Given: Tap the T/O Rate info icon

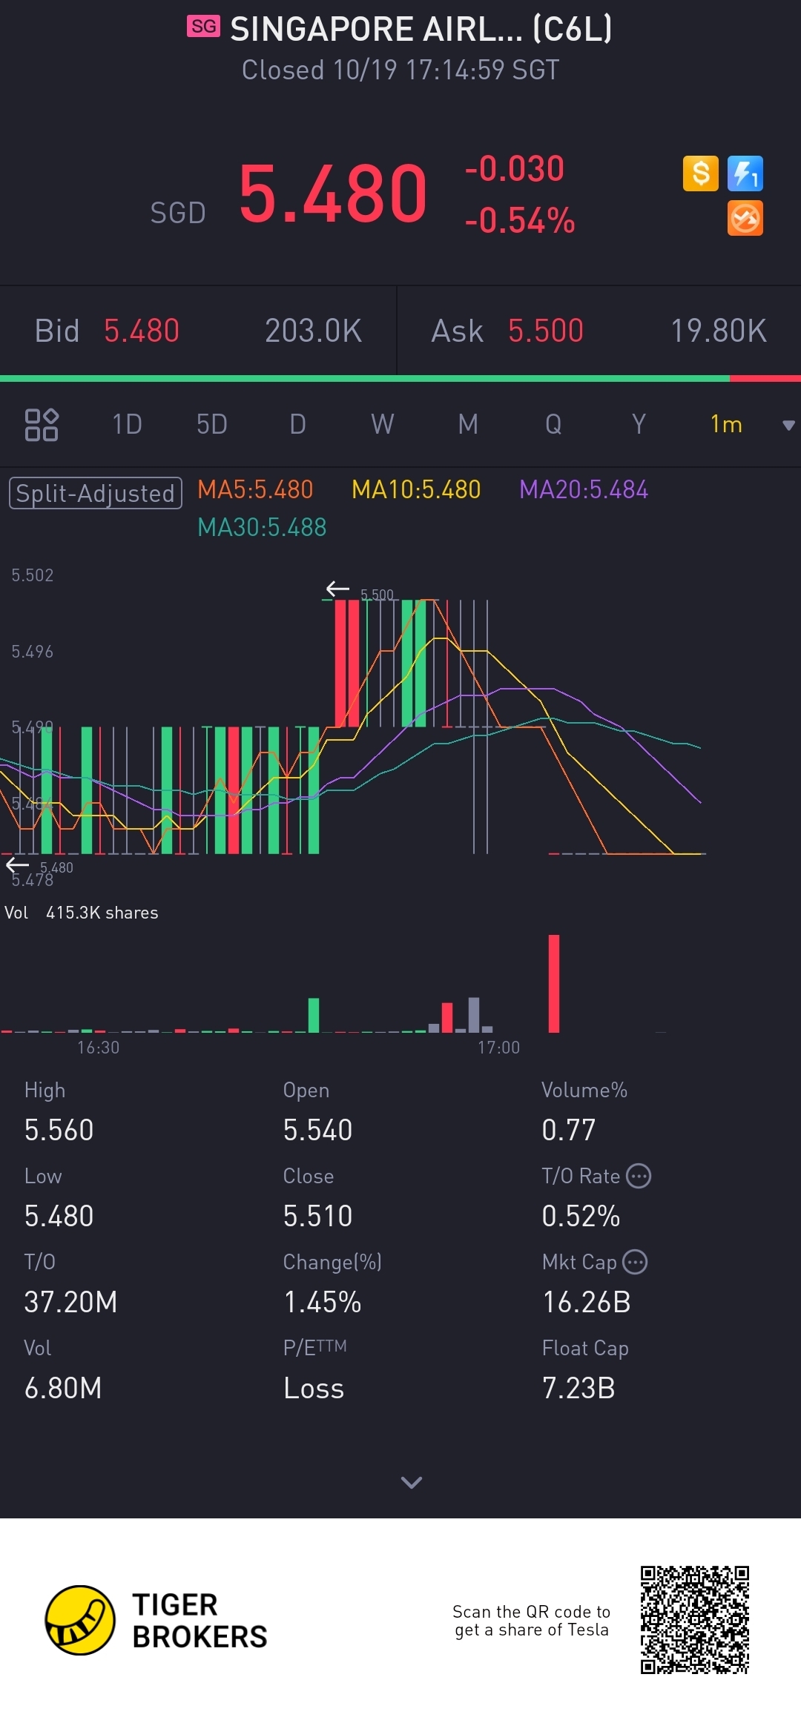Looking at the screenshot, I should pyautogui.click(x=639, y=1176).
